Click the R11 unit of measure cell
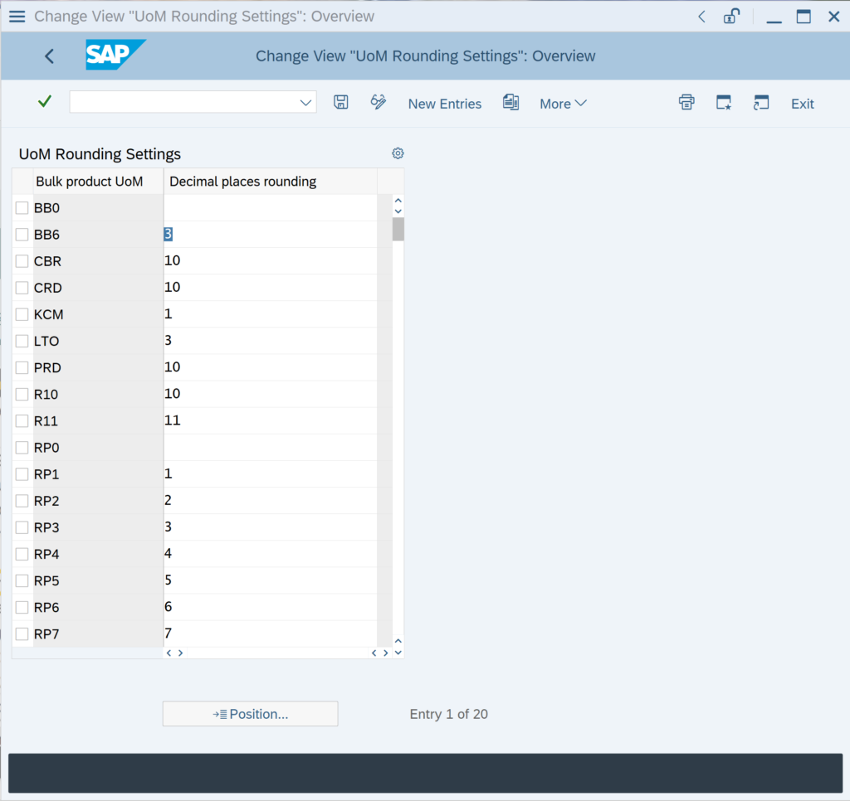The width and height of the screenshot is (850, 801). coord(98,420)
